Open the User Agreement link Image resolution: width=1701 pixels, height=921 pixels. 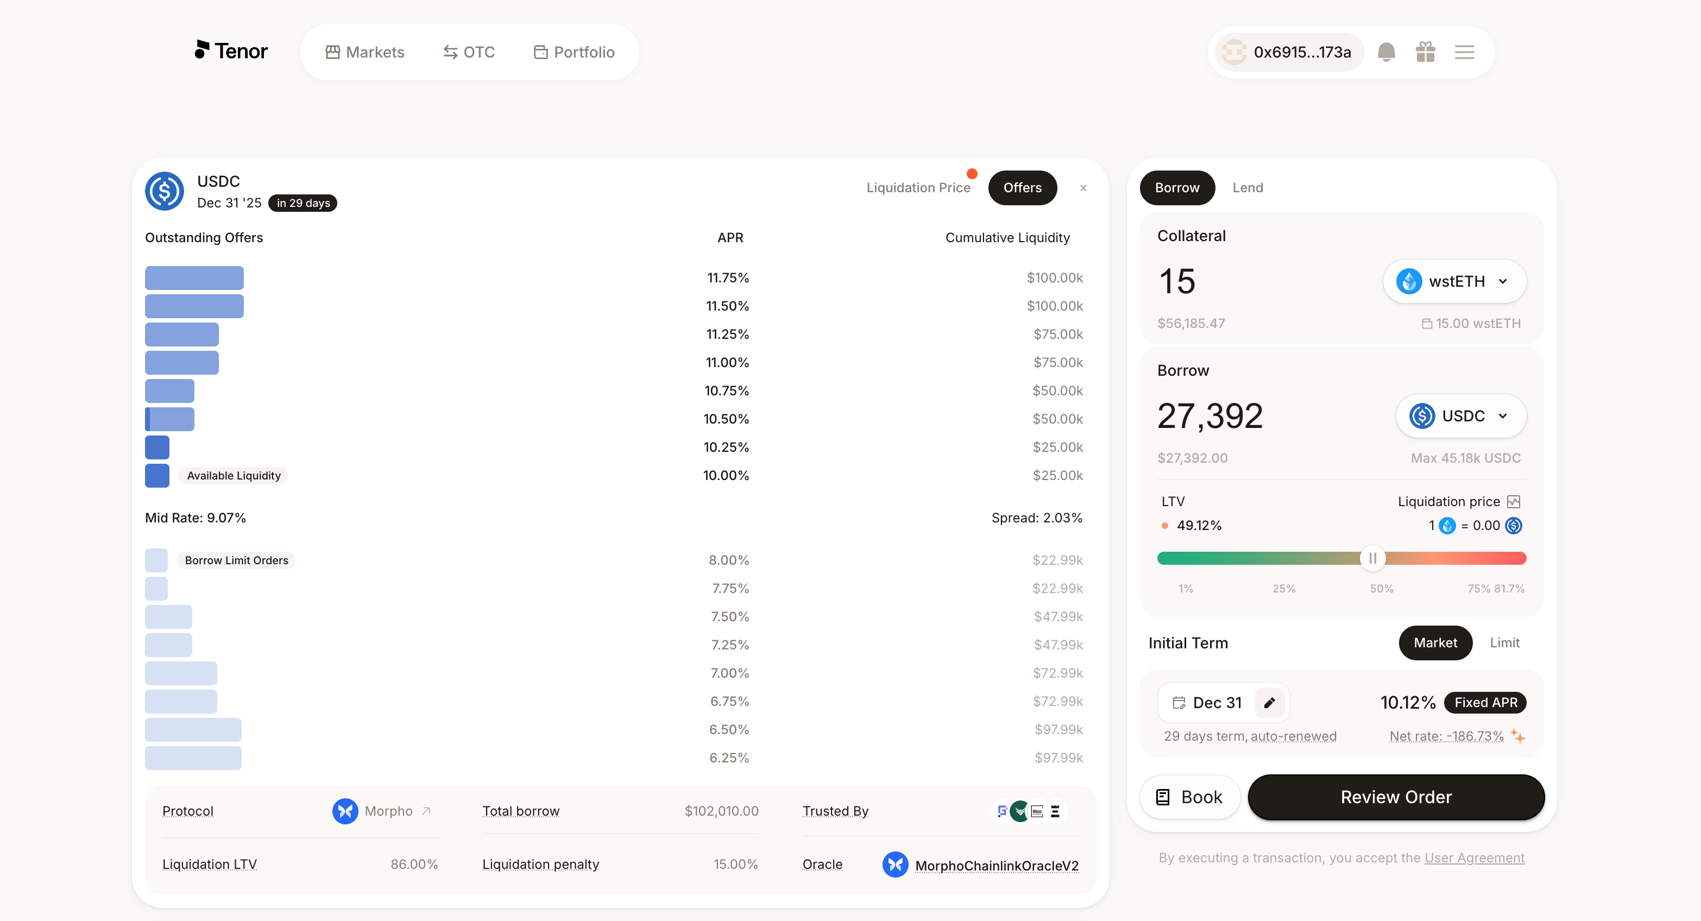pos(1475,857)
